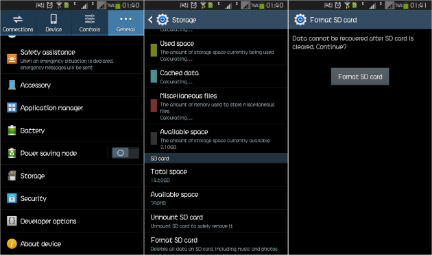Open Battery settings
432x255 pixels.
pyautogui.click(x=72, y=131)
